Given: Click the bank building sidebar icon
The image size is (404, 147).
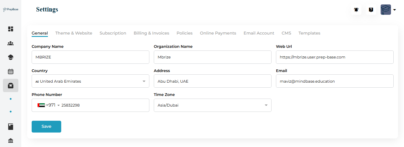Looking at the screenshot, I should (x=11, y=141).
